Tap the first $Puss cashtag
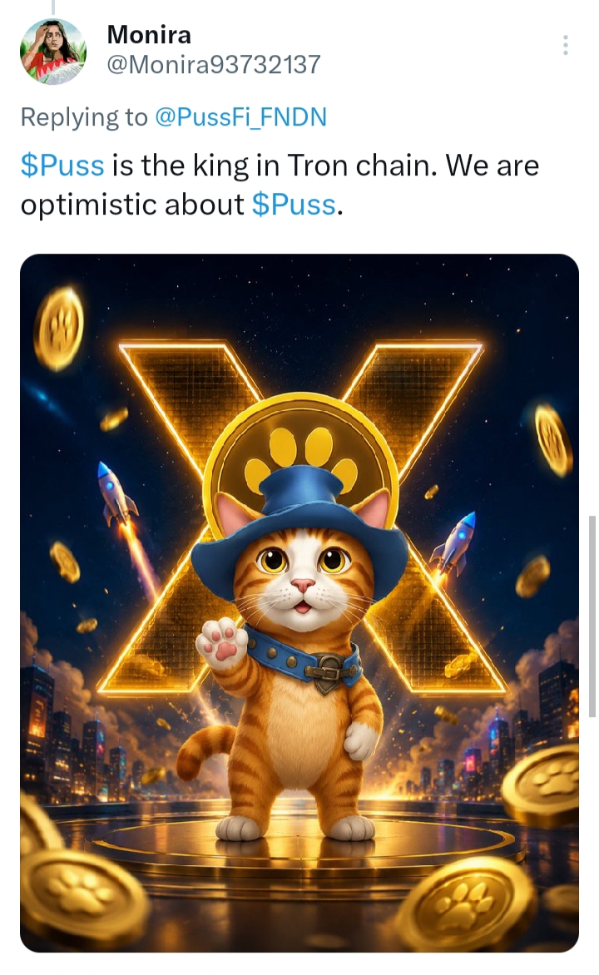The height and width of the screenshot is (975, 599). 62,166
